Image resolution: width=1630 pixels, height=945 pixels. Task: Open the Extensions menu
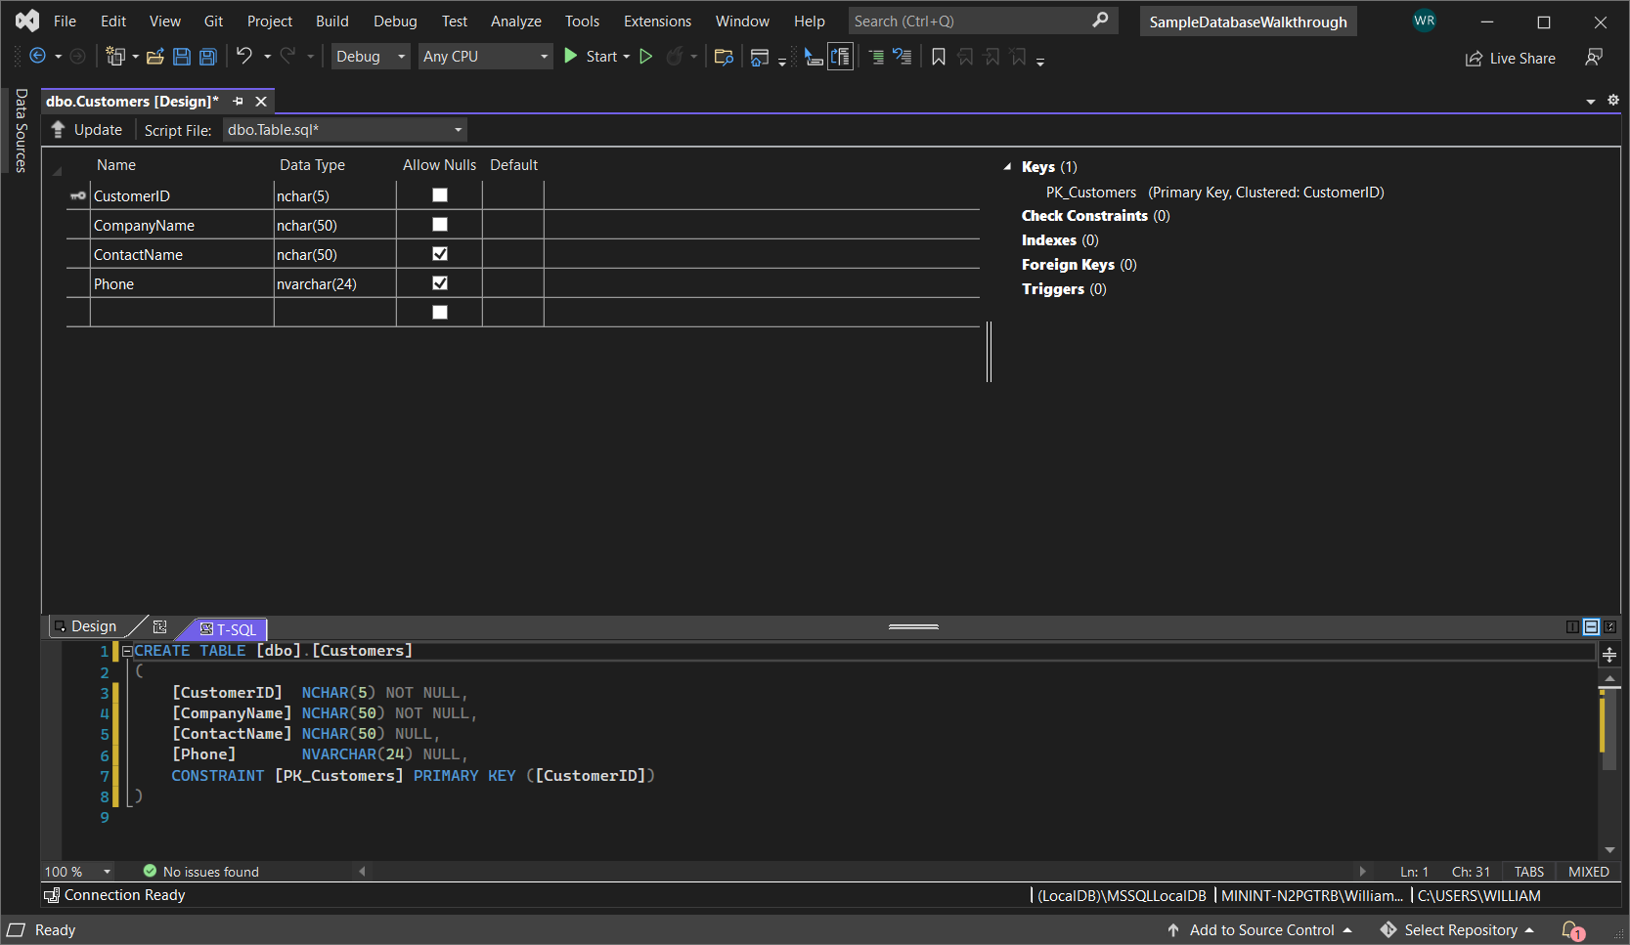coord(657,21)
